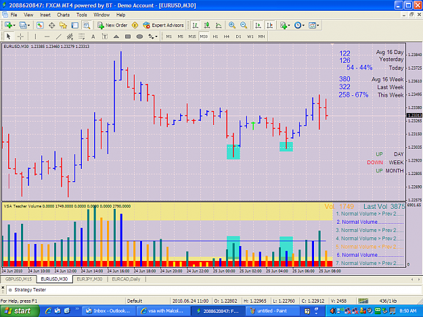This screenshot has height=317, width=423.
Task: Select the Equidistant Channel tool
Action: pos(70,36)
